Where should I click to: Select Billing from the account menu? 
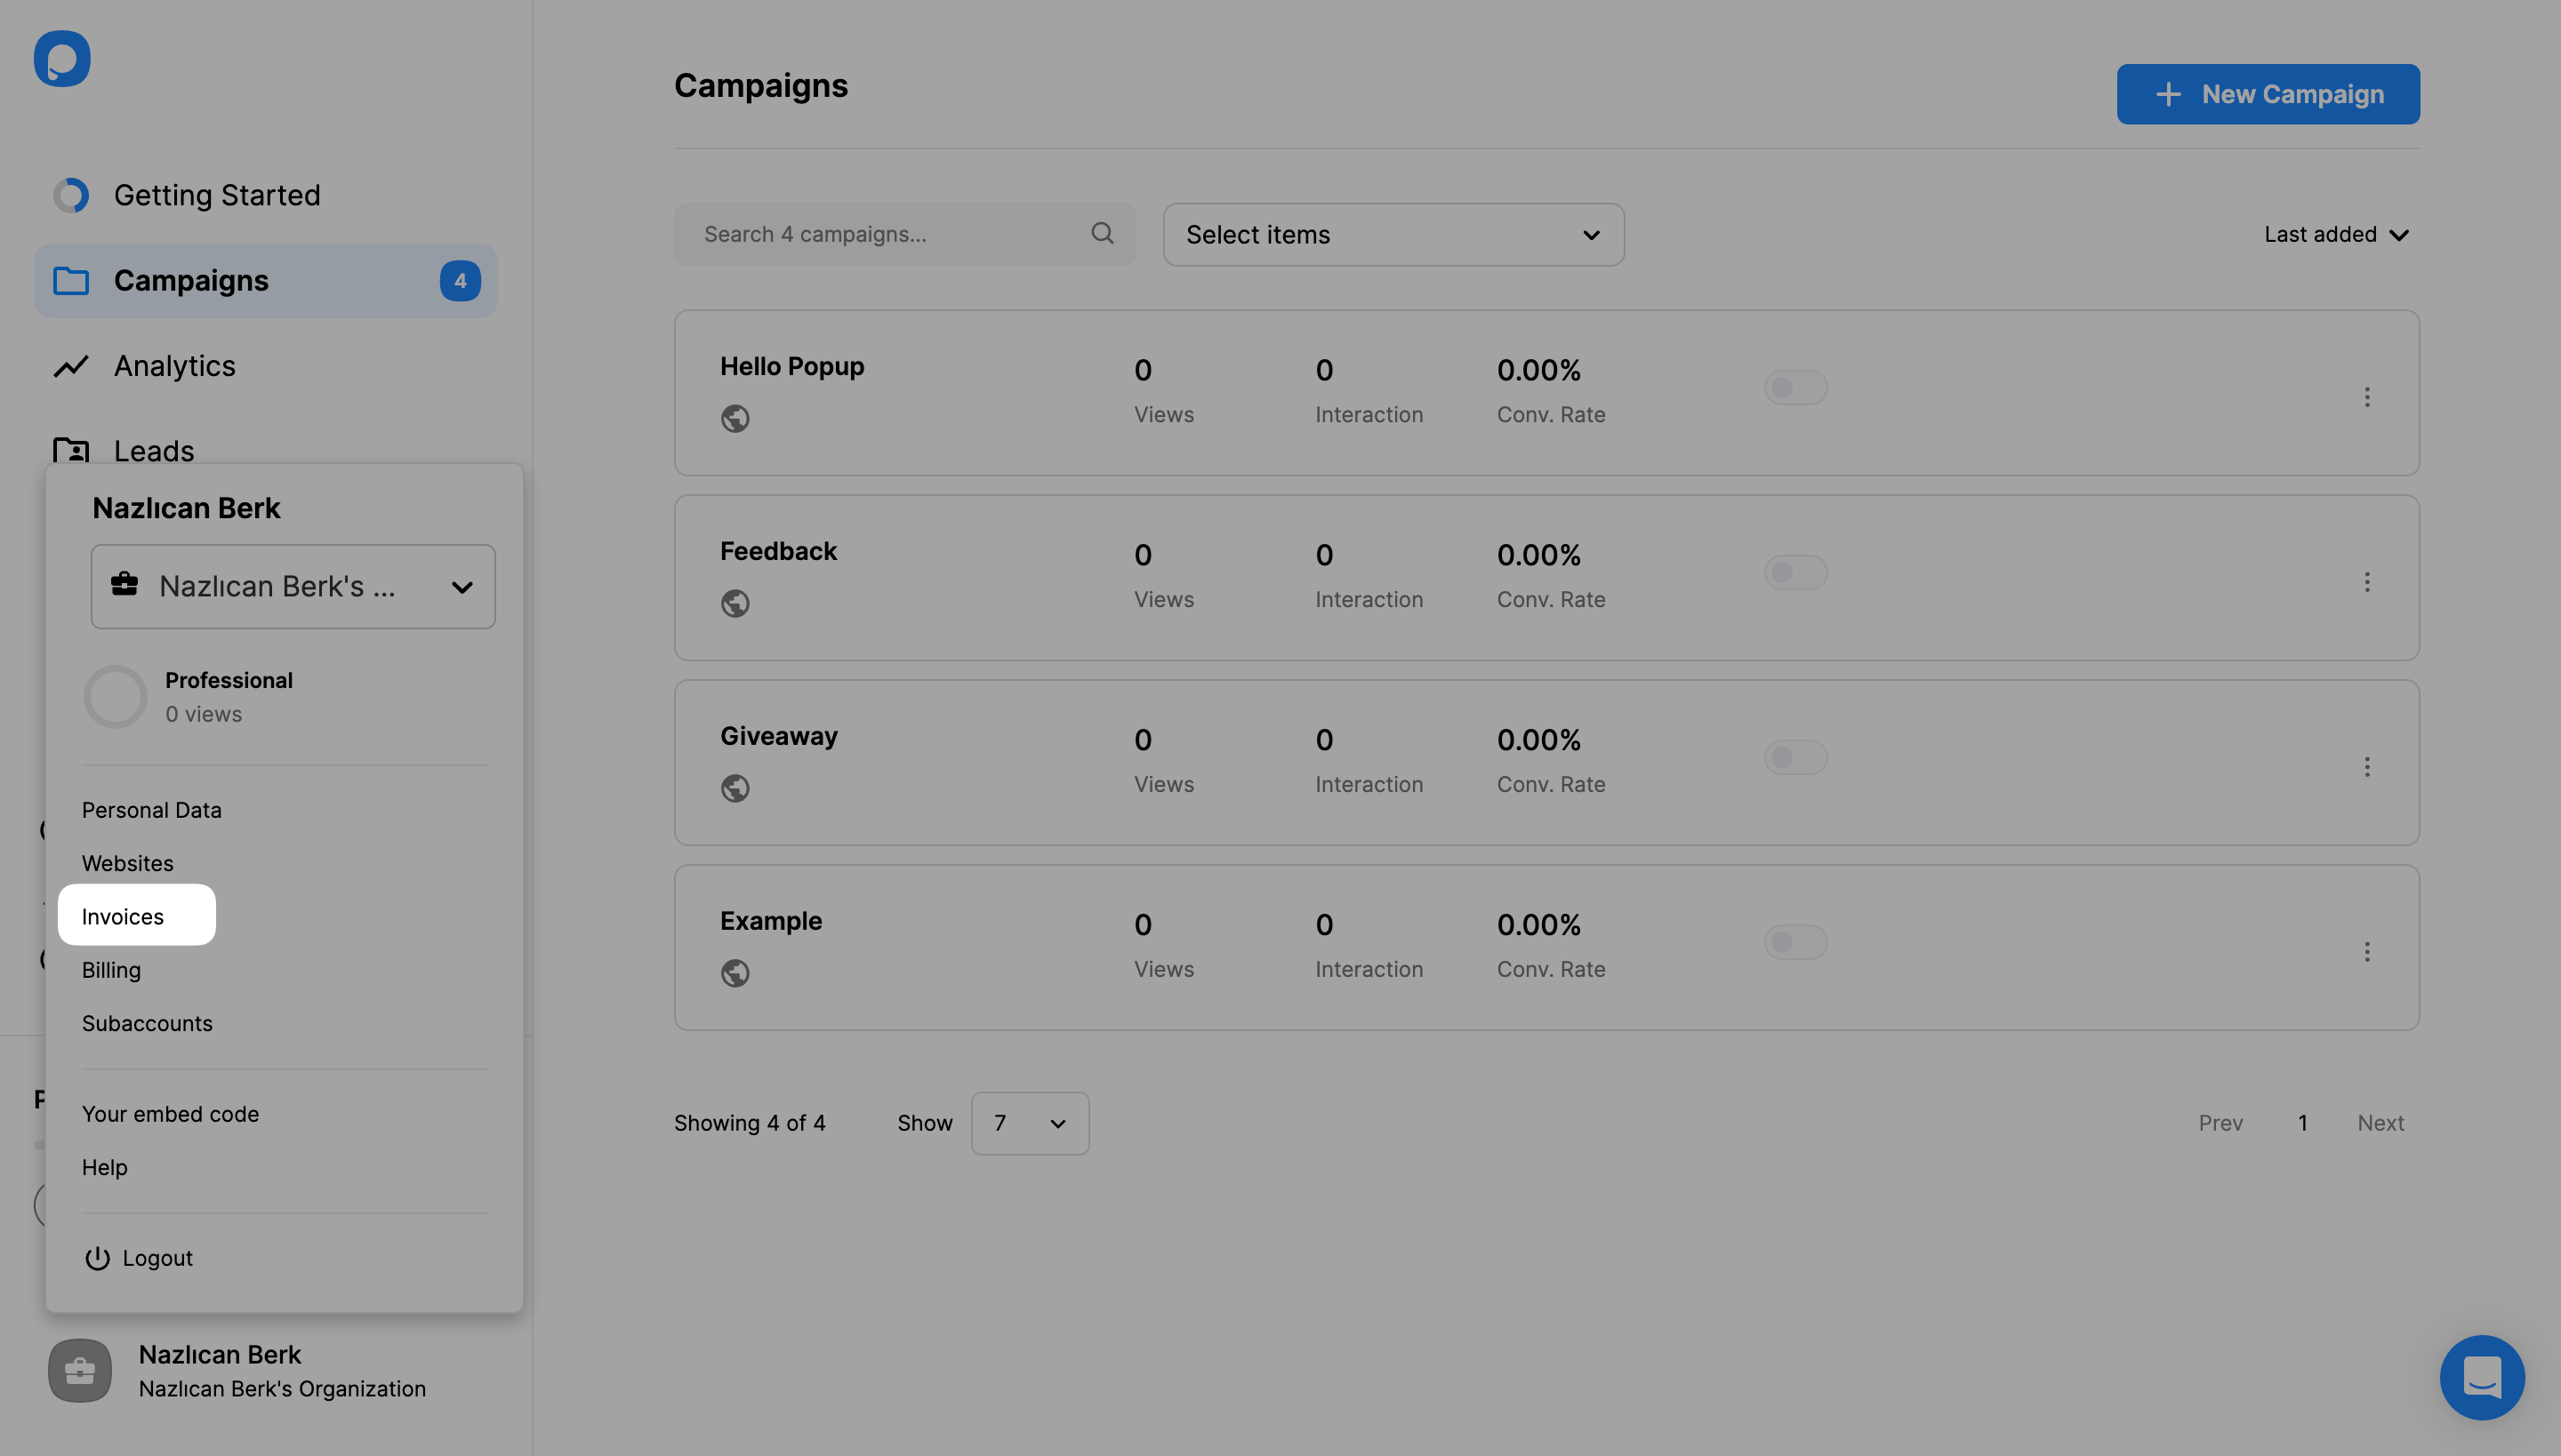(x=109, y=971)
